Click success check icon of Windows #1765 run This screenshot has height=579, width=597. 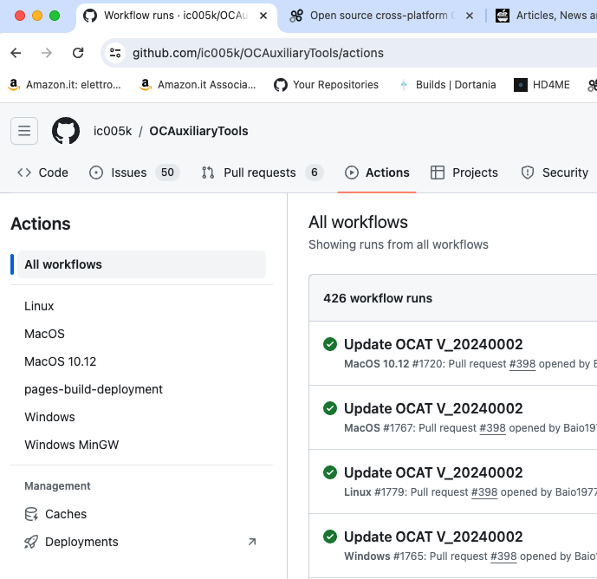330,537
